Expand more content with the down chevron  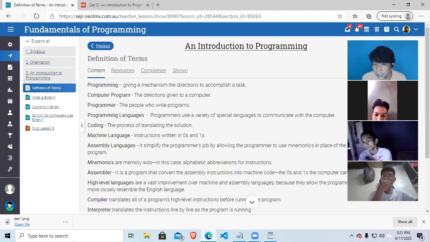pos(252,202)
